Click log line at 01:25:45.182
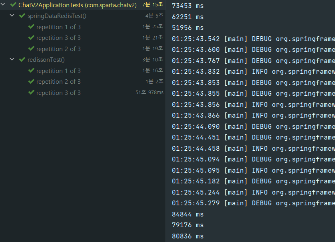 [253, 181]
